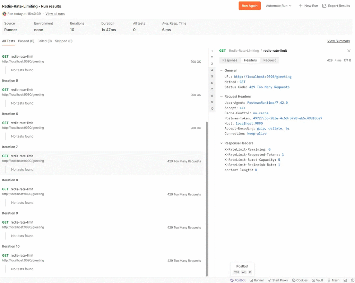This screenshot has height=283, width=355.
Task: Collapse the Response Headers section
Action: (x=222, y=143)
